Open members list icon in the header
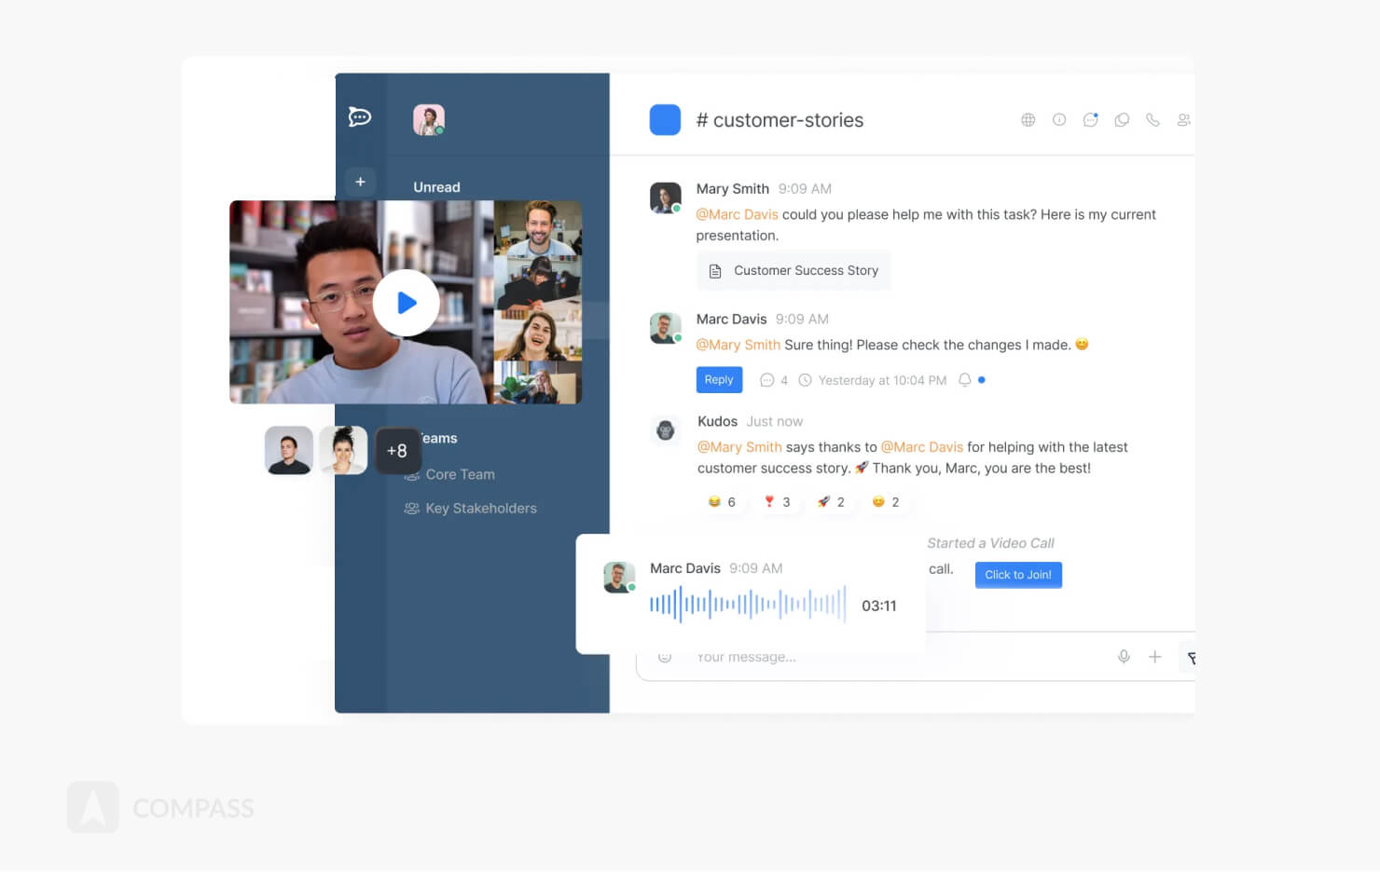Viewport: 1380px width, 872px height. 1183,120
